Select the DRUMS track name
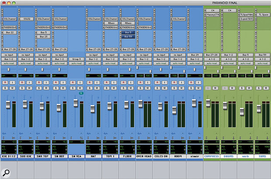This screenshot has width=271, height=179. coord(229,156)
